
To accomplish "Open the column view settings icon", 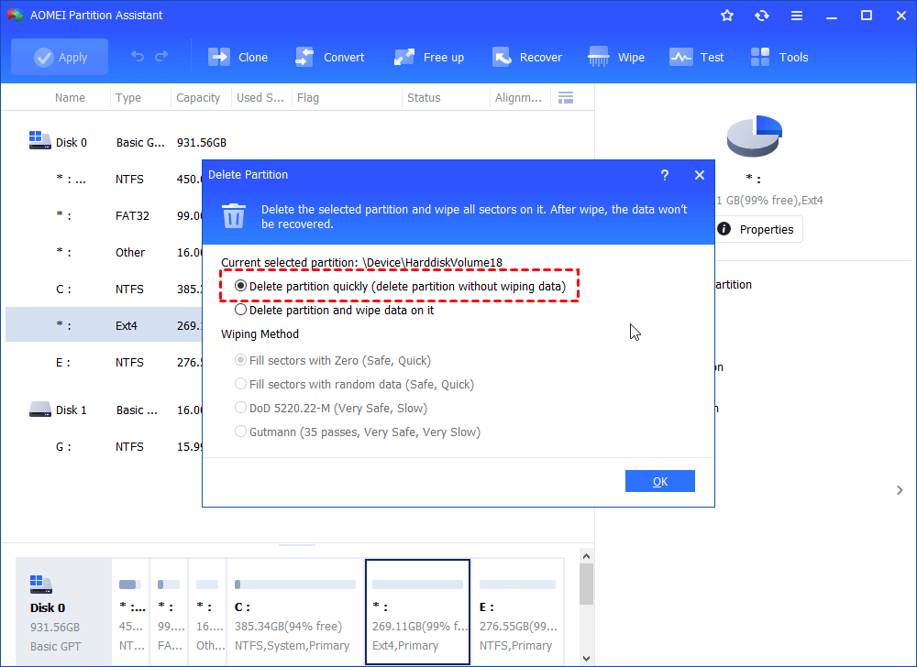I will point(566,97).
